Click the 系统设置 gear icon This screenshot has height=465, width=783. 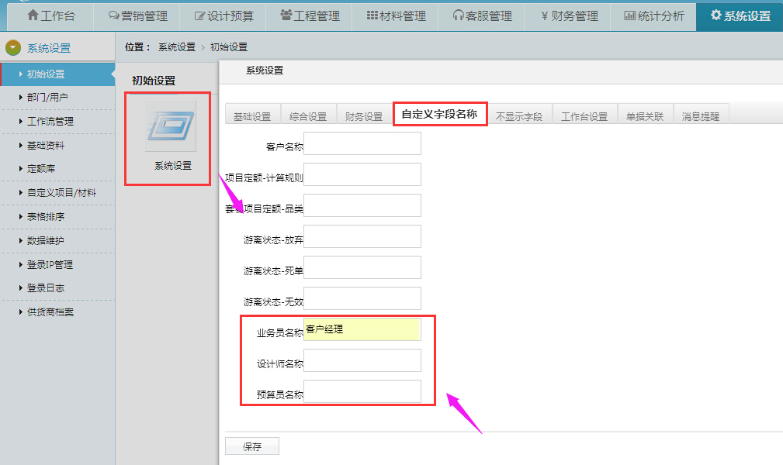click(x=715, y=15)
